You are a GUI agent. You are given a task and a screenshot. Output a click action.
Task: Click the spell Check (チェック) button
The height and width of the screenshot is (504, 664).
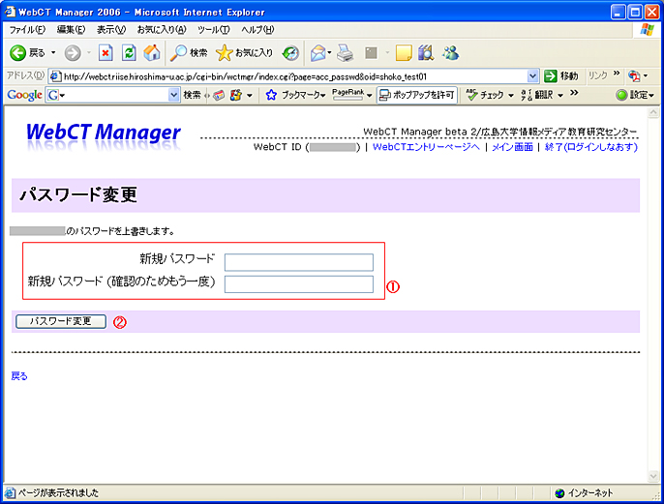(x=485, y=95)
